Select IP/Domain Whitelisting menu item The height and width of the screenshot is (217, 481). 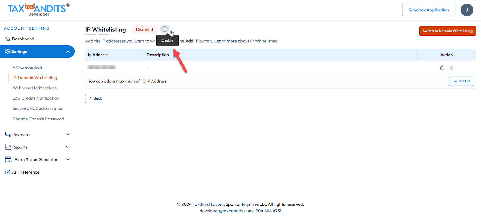coord(35,78)
